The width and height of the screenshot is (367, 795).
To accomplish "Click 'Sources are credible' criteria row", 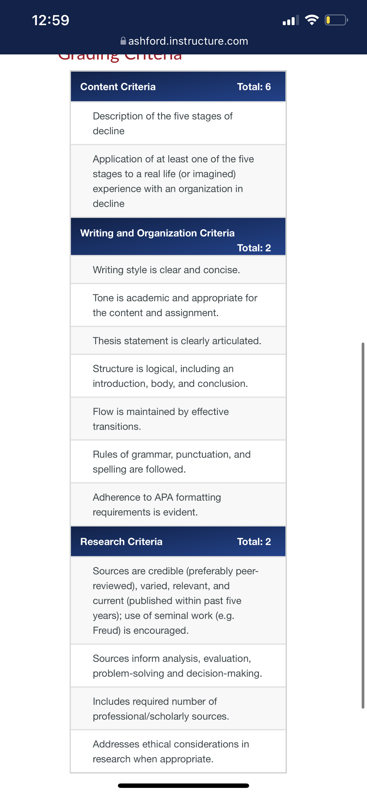I will (178, 600).
